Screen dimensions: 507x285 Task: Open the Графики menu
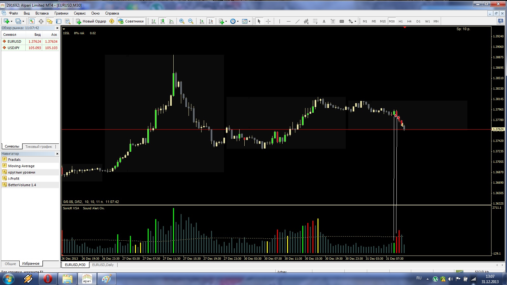point(61,13)
